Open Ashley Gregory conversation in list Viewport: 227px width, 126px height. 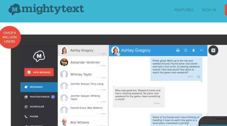point(83,50)
